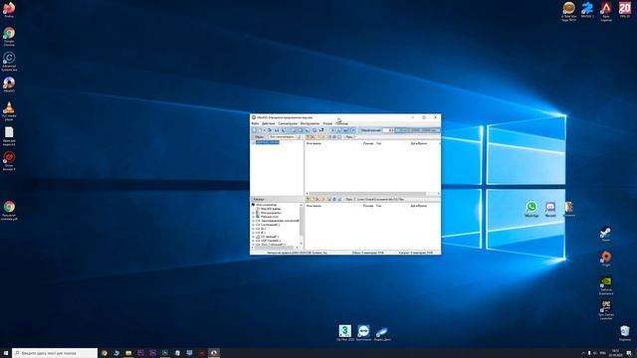Select the TeamViewer desktop icon
637x358 pixels.
tap(363, 332)
